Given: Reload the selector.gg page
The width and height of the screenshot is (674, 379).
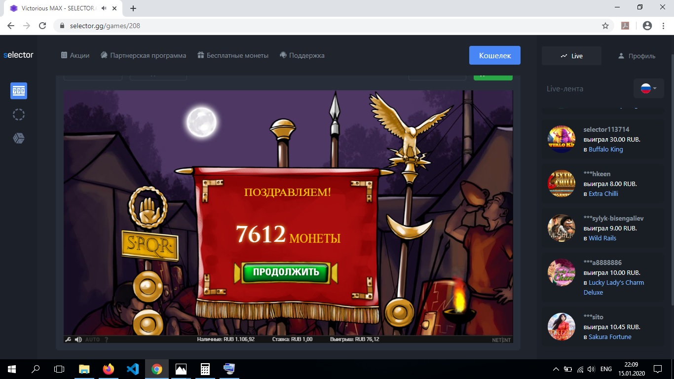Looking at the screenshot, I should point(42,26).
